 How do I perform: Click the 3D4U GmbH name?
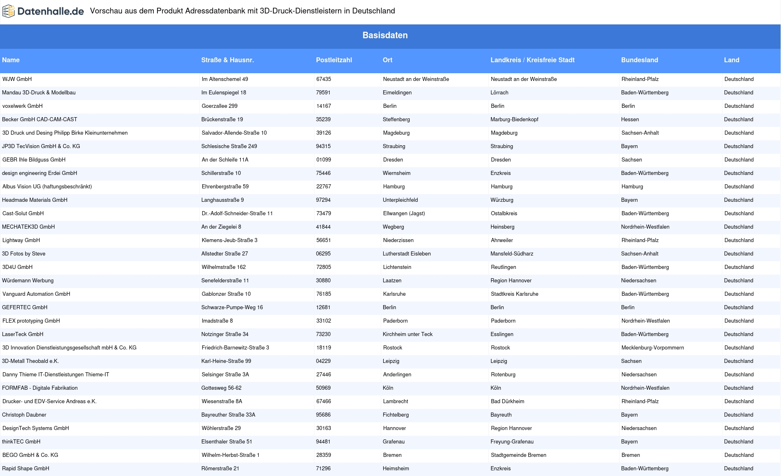click(x=17, y=267)
